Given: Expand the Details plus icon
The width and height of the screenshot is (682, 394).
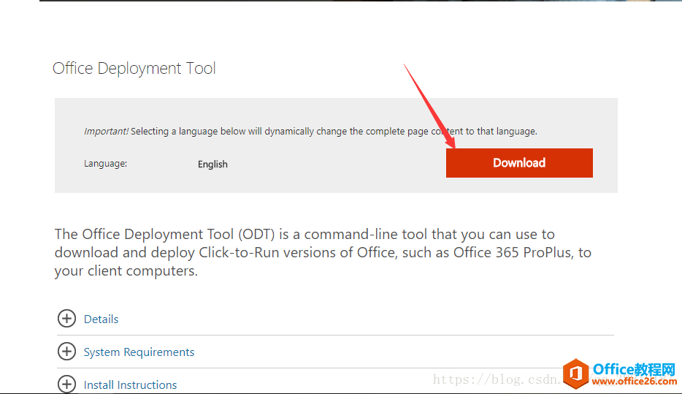Looking at the screenshot, I should pos(66,319).
